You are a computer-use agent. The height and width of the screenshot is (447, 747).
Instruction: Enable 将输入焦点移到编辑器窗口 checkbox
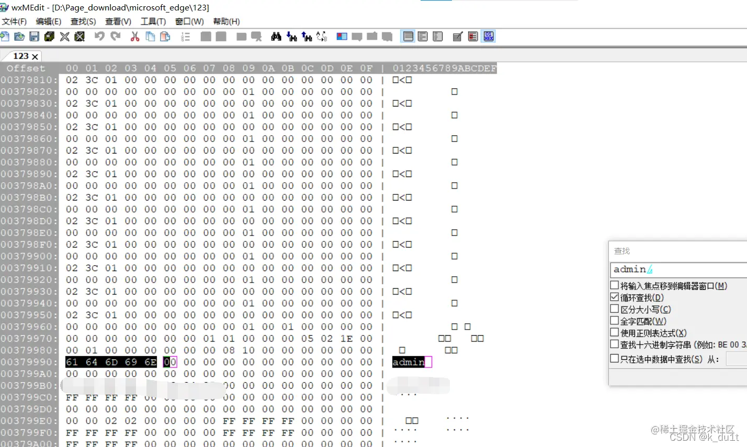615,285
